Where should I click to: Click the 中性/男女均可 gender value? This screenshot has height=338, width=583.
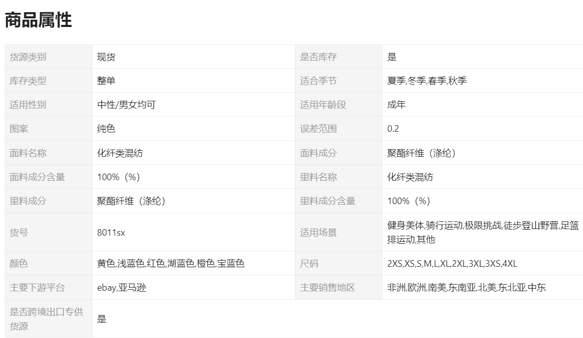coord(126,105)
